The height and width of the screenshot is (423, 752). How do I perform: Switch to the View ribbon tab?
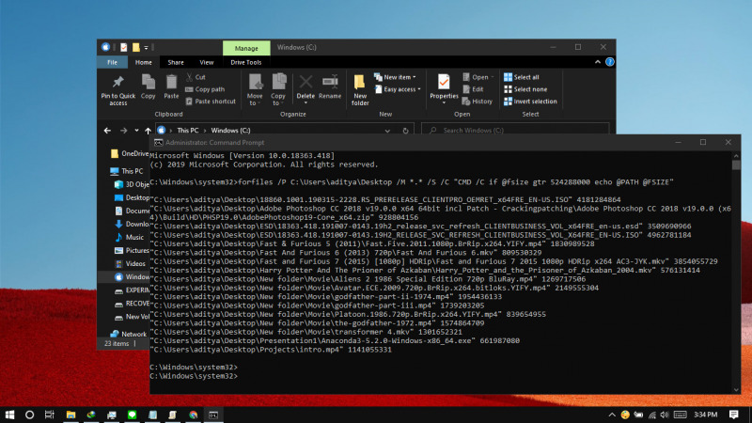(x=207, y=62)
